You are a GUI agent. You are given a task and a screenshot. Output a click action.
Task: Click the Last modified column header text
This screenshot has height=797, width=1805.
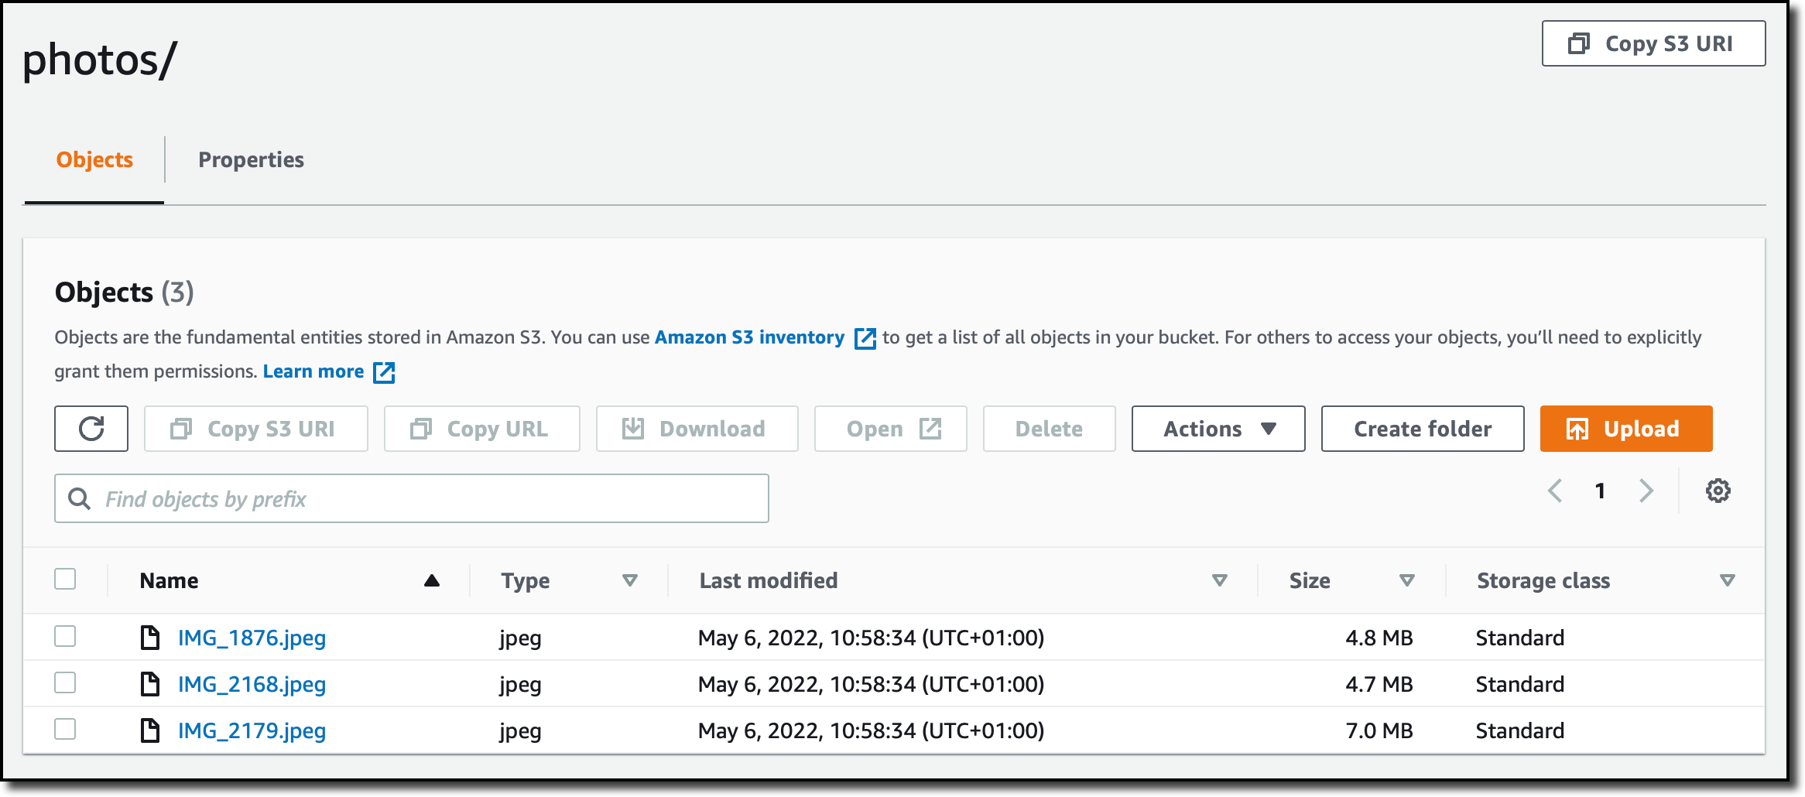click(x=769, y=581)
